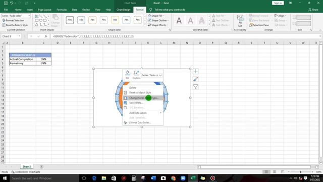This screenshot has height=182, width=323.
Task: Pick the oval shape in Insert Shapes
Action: (41, 20)
